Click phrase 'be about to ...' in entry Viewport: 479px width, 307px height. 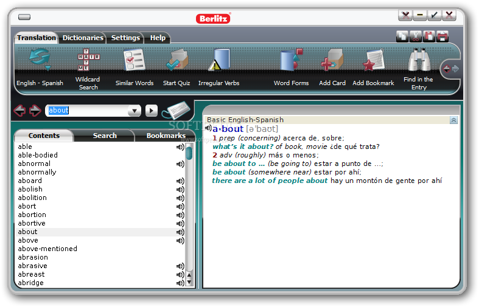tap(239, 164)
